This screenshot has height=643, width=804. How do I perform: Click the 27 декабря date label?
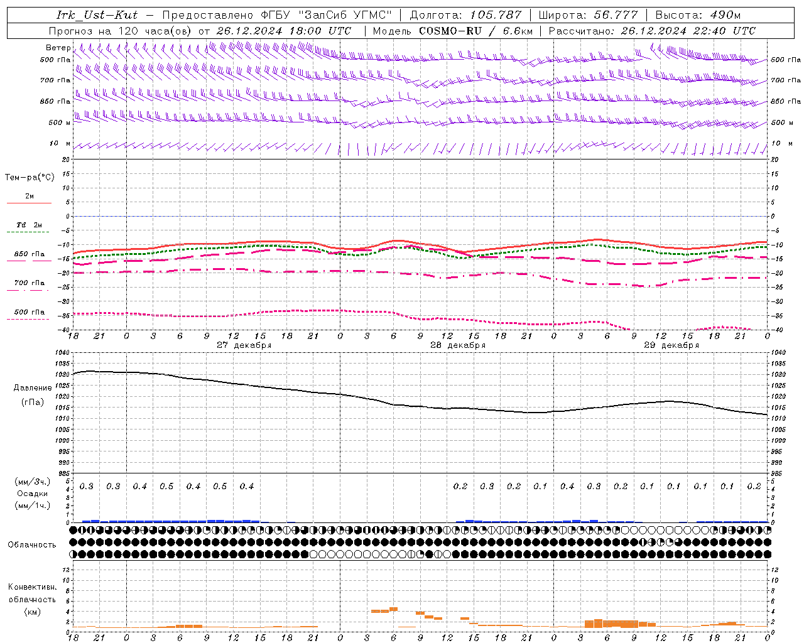click(x=244, y=345)
